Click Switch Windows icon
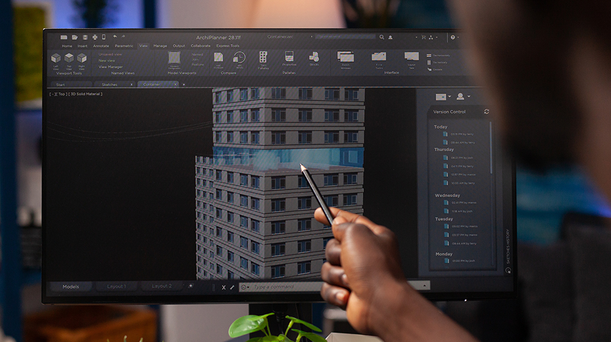This screenshot has height=342, width=611. (x=345, y=57)
